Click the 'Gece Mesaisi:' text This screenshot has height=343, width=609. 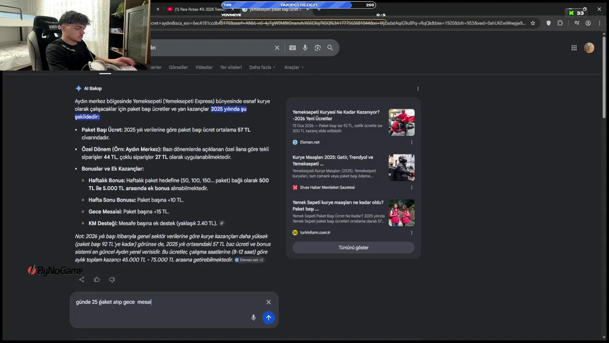click(x=105, y=212)
